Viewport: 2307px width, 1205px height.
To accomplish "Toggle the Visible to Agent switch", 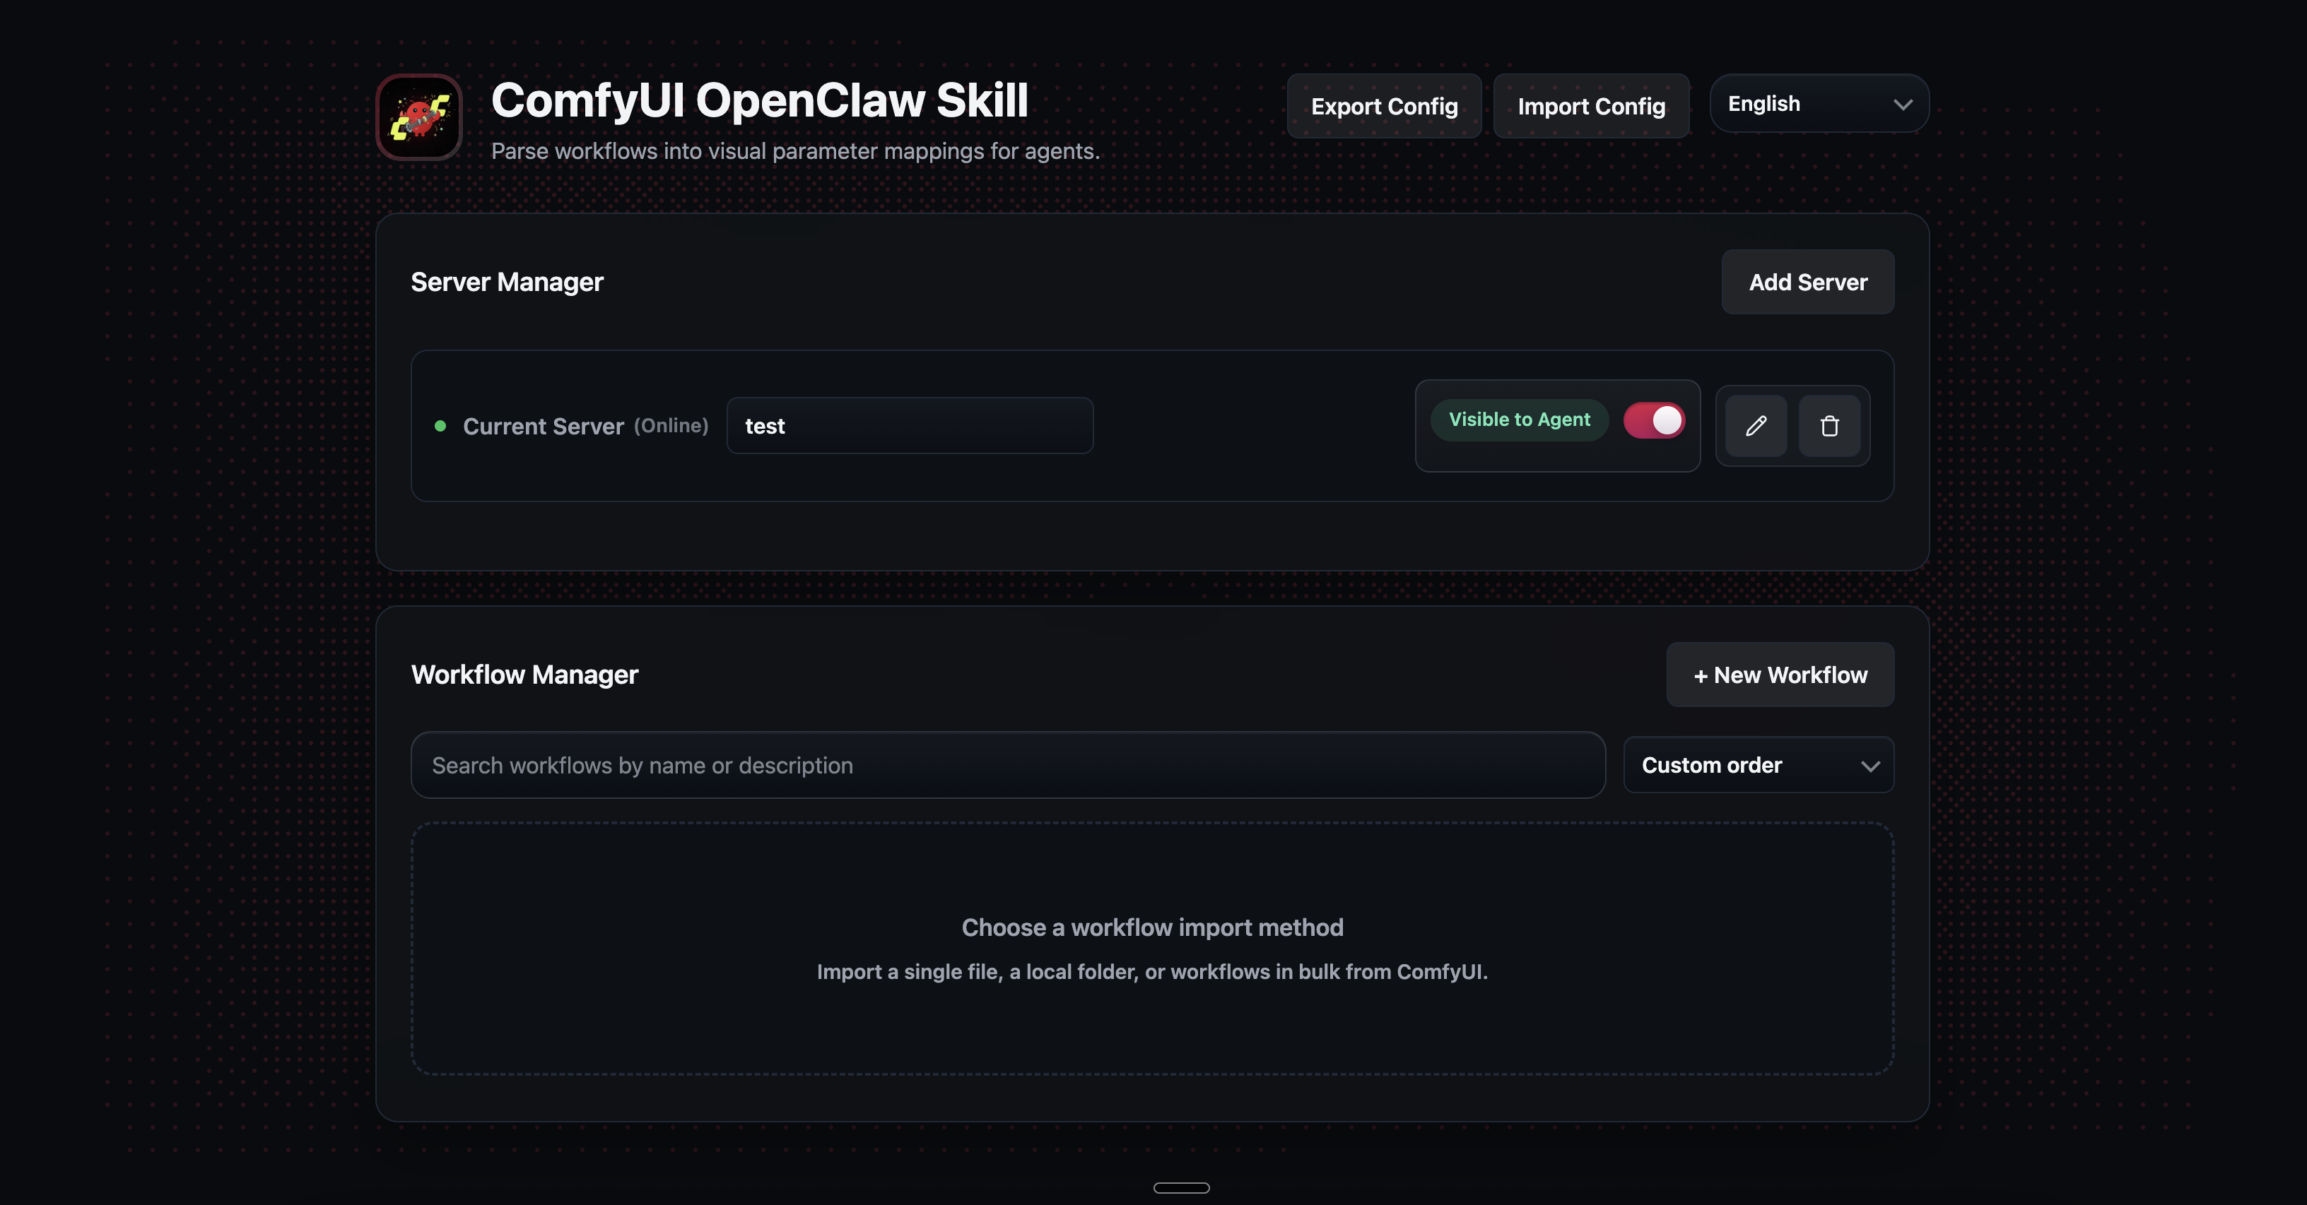I will [x=1653, y=421].
